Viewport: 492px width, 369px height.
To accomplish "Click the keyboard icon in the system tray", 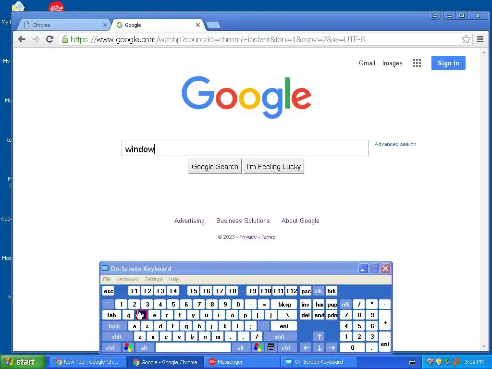I will pos(412,362).
